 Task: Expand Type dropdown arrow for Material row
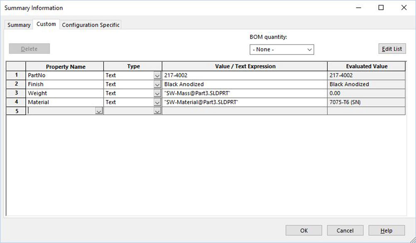pos(157,102)
